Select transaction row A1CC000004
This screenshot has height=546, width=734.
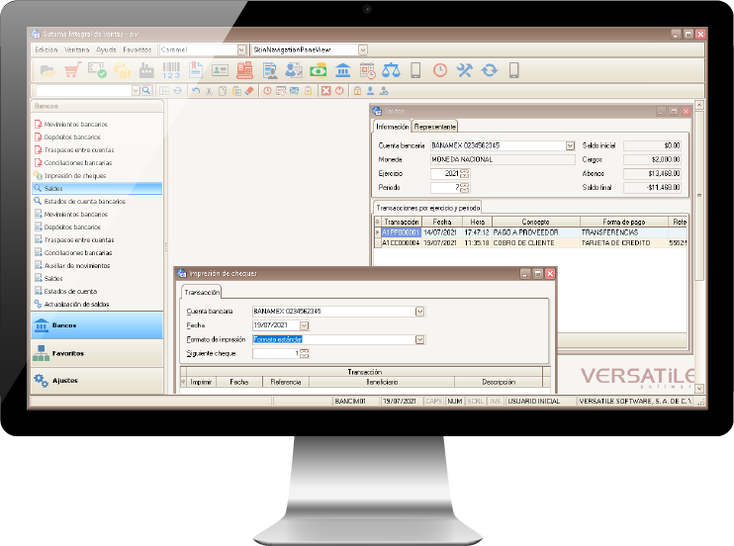531,243
